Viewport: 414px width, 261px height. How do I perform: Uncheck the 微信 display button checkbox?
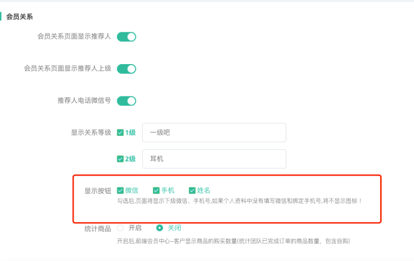pyautogui.click(x=120, y=190)
